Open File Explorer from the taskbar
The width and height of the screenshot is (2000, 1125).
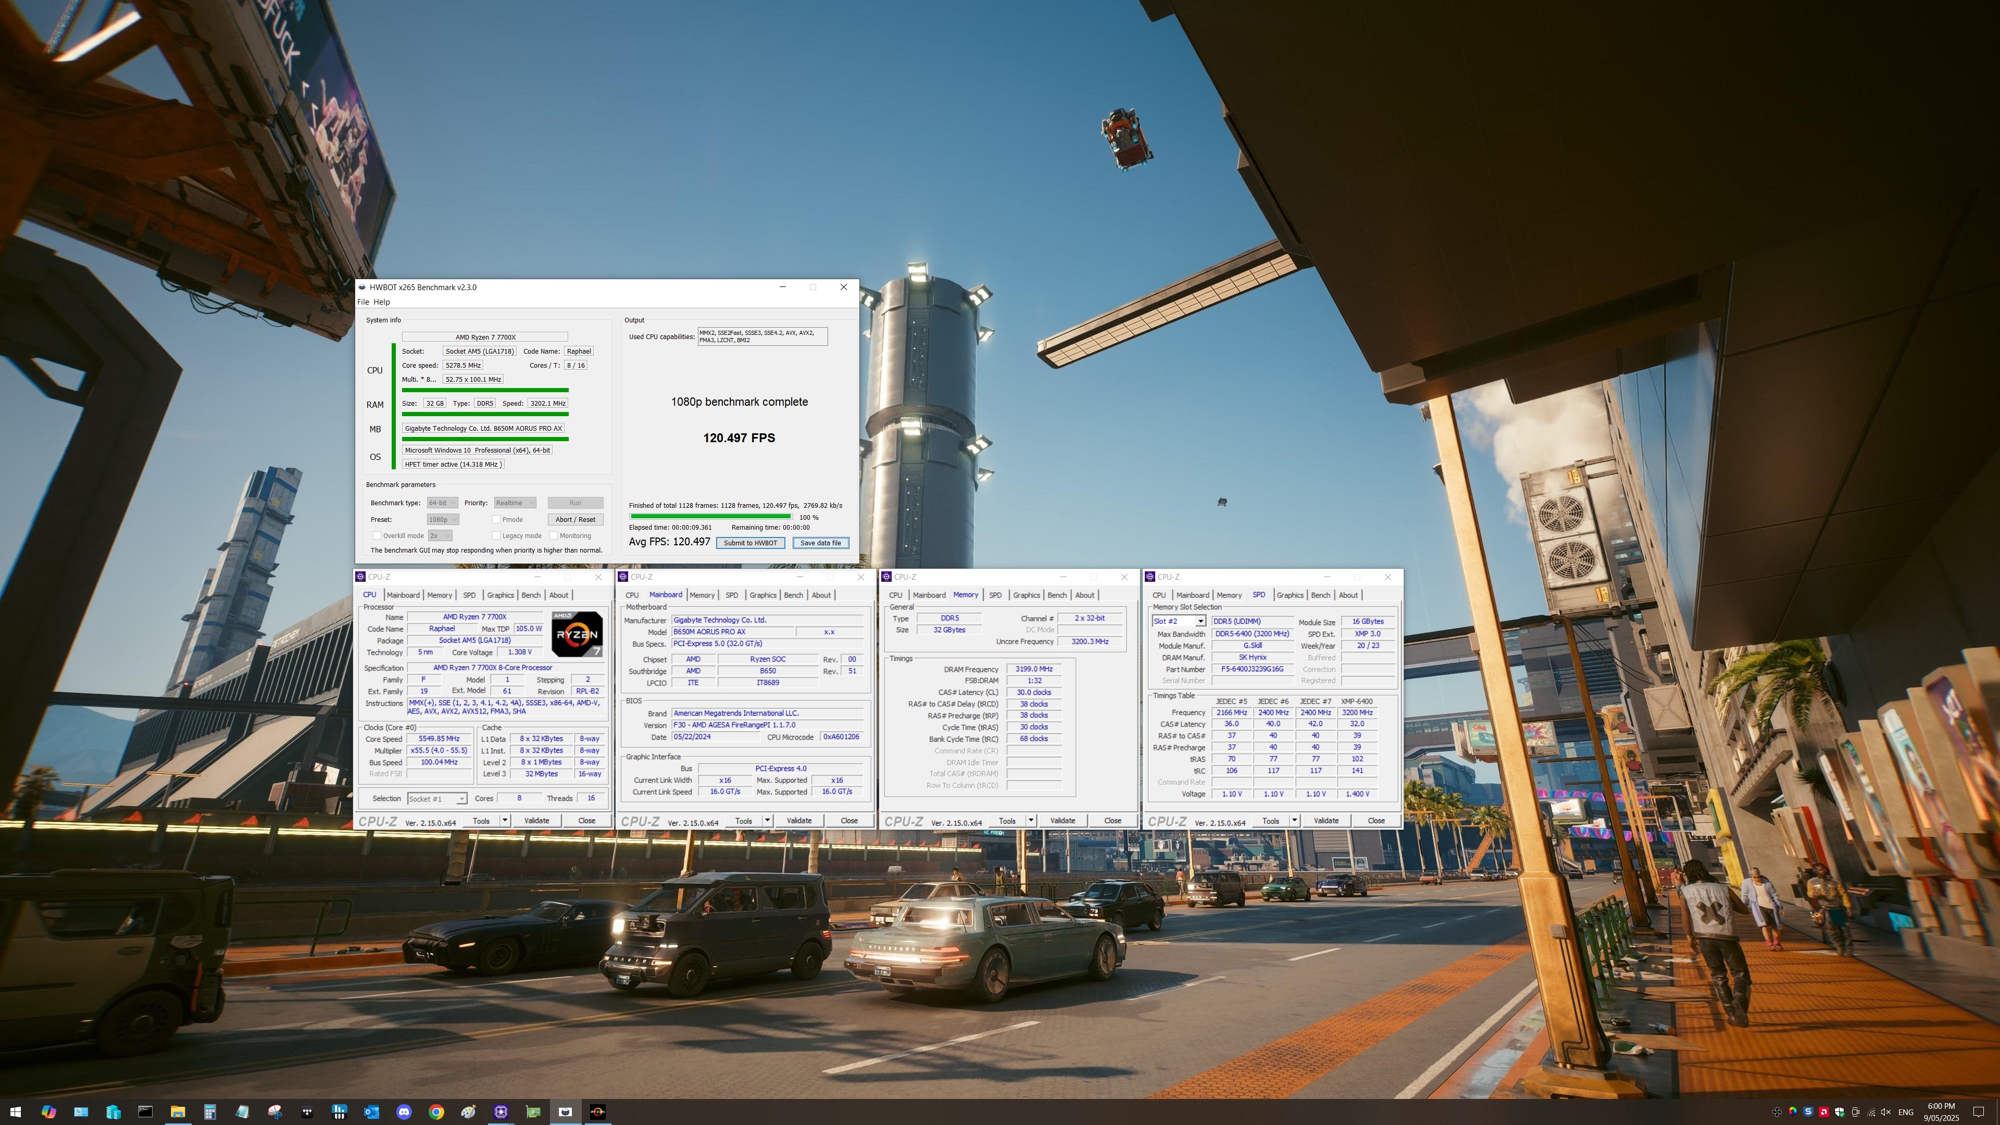178,1112
